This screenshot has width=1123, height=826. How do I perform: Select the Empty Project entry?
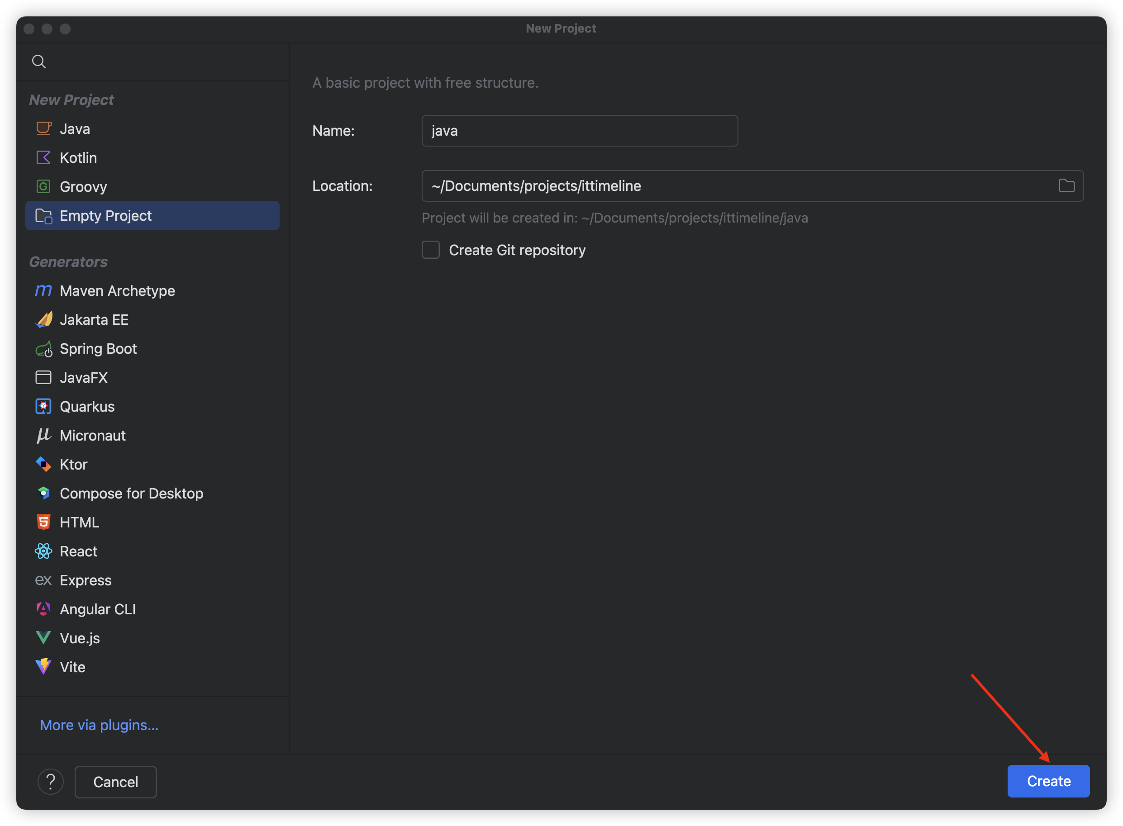coord(105,215)
